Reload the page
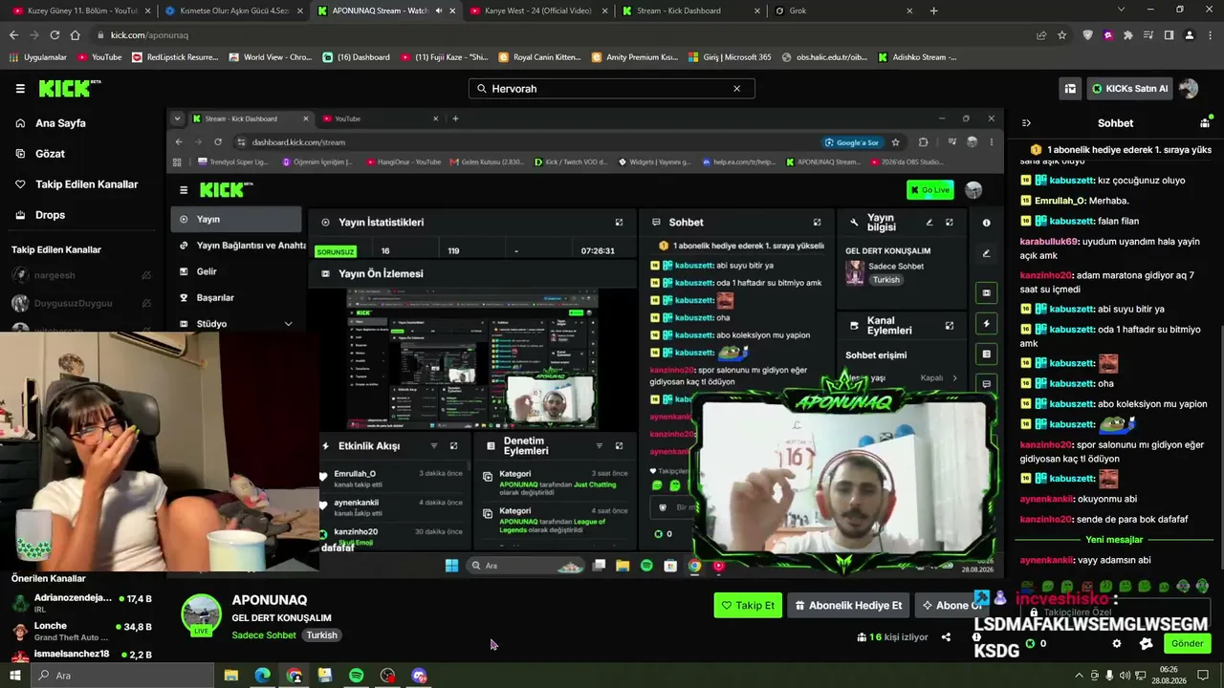The height and width of the screenshot is (688, 1224). click(x=55, y=35)
